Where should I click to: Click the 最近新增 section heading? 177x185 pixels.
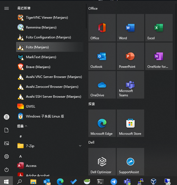(x=24, y=8)
